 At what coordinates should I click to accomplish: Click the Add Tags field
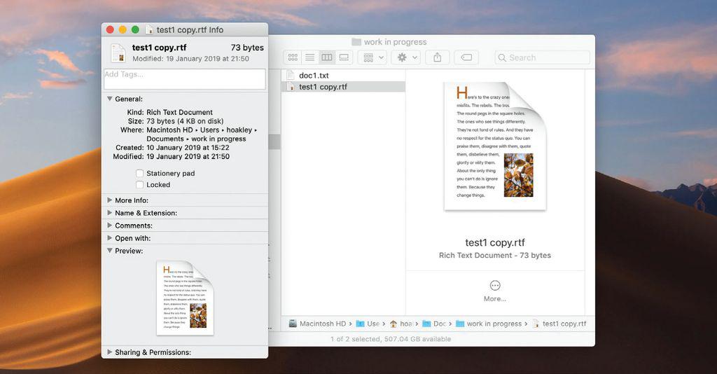(x=185, y=79)
